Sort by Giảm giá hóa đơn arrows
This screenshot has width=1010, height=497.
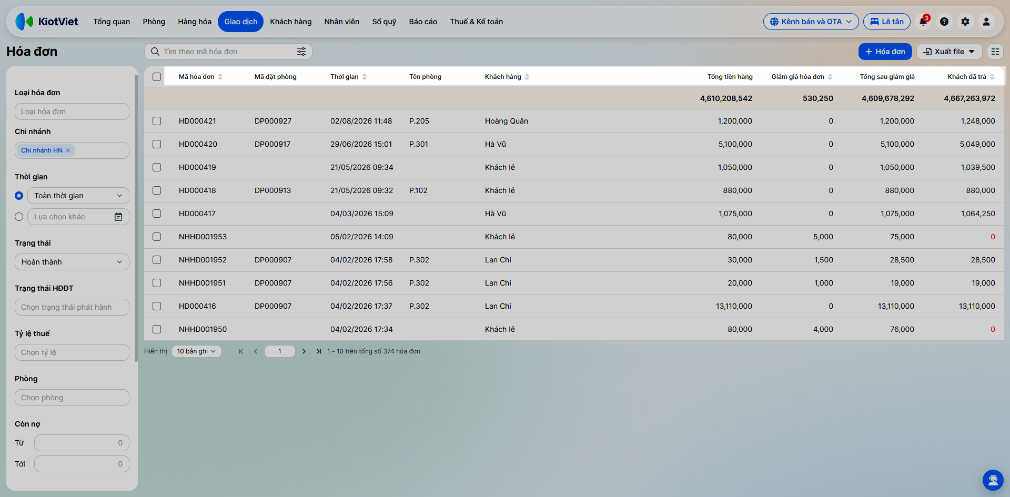tap(830, 77)
